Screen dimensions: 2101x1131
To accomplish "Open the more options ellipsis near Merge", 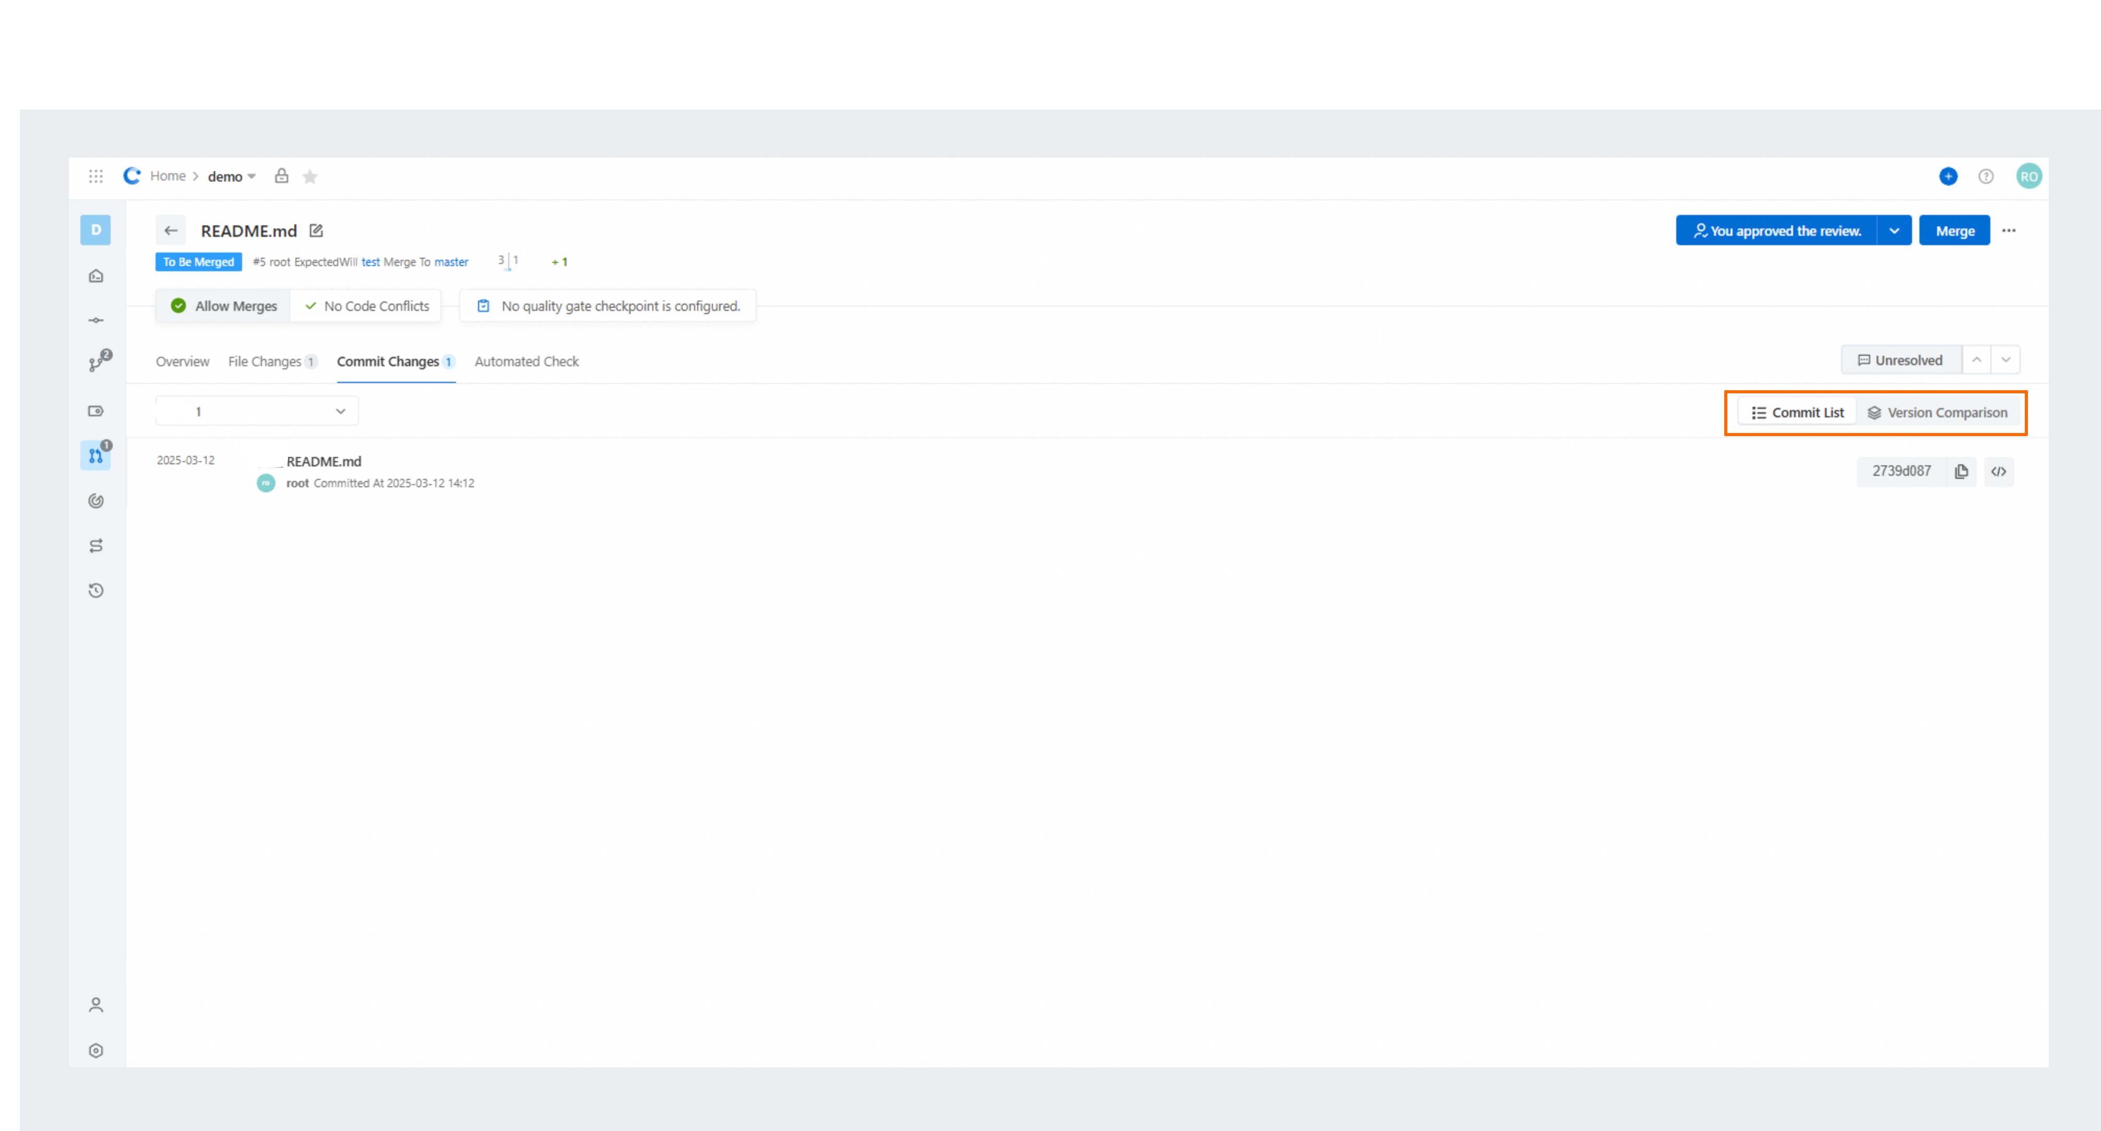I will 2010,230.
